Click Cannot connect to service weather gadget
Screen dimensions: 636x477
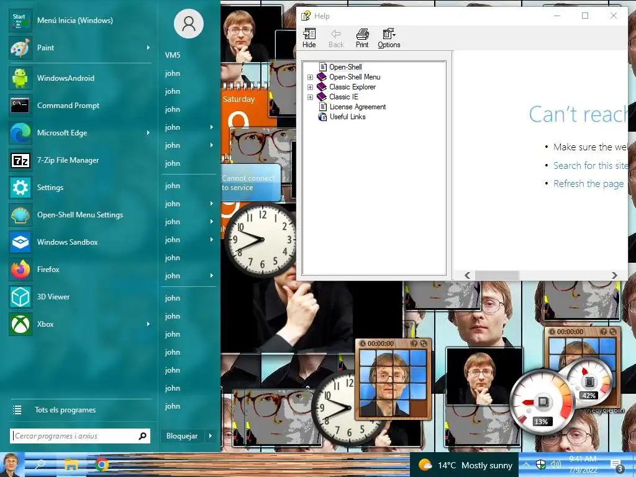pos(251,183)
